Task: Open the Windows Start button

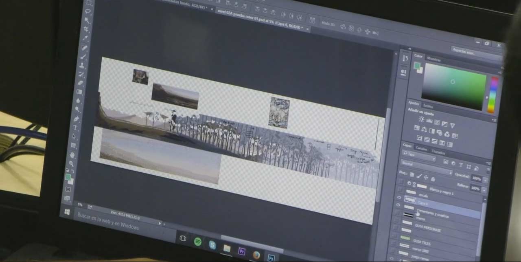Action: click(x=67, y=212)
